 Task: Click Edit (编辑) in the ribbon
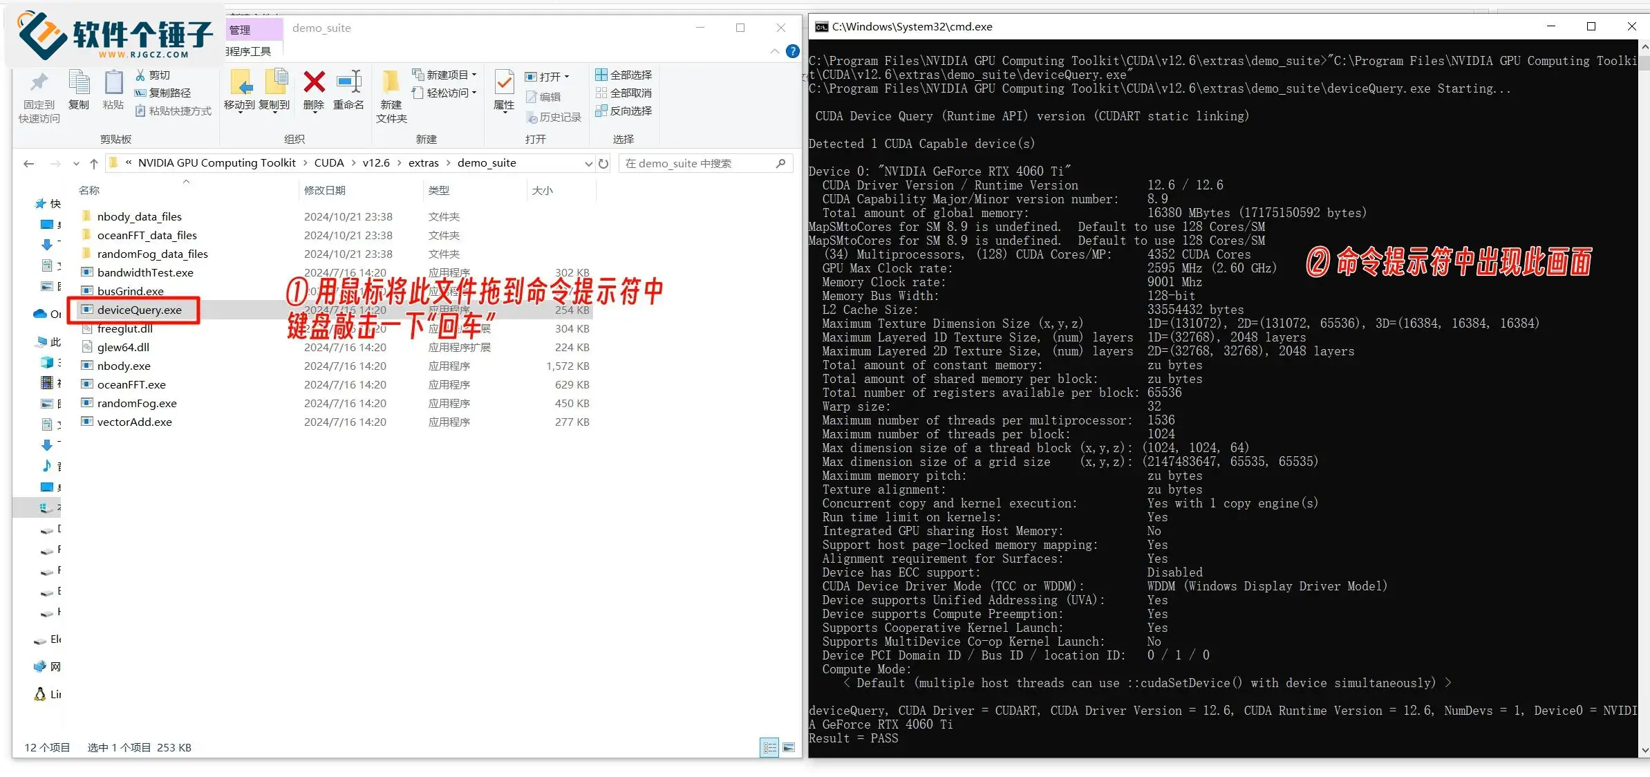[543, 97]
